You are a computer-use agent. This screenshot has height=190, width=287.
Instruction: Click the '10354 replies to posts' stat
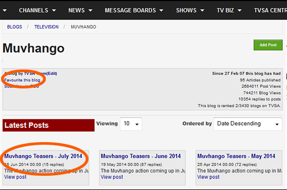260,99
